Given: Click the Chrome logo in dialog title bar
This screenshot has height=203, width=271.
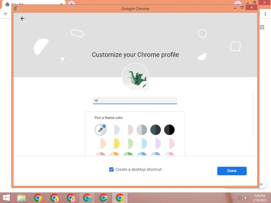Looking at the screenshot, I should coord(16,8).
